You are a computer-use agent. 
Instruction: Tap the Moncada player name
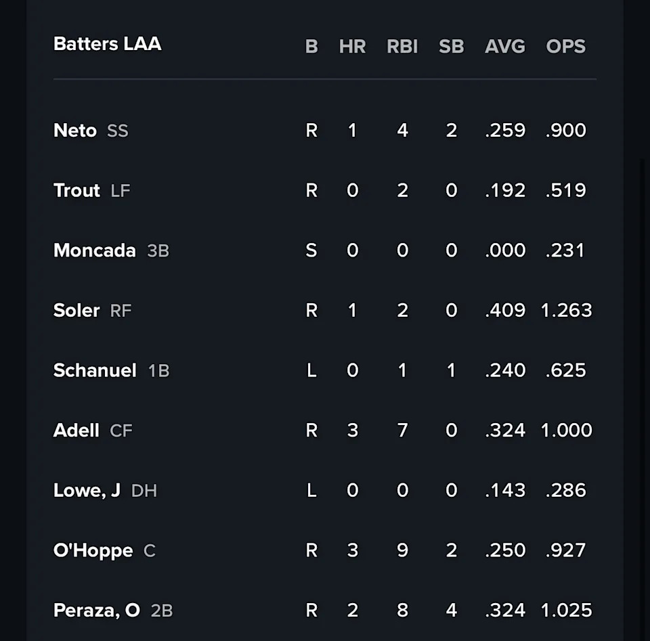coord(94,250)
